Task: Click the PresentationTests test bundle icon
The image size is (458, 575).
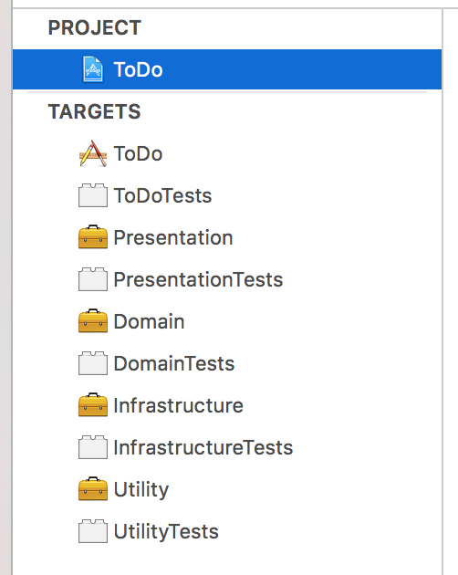Action: [x=93, y=279]
